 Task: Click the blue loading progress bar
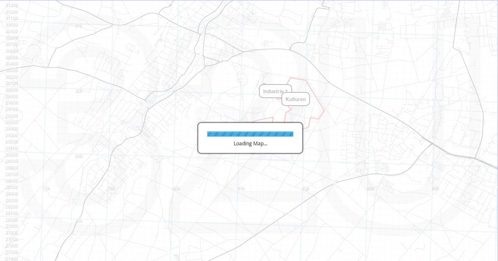click(x=250, y=134)
